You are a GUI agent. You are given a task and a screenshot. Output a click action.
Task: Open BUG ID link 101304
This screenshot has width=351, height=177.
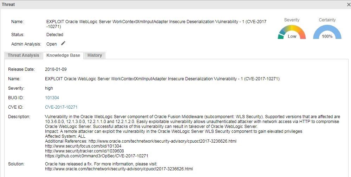(52, 98)
